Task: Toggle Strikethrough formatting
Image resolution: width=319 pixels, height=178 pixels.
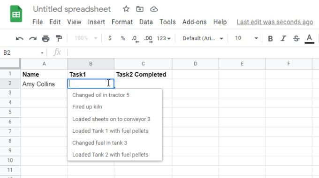Action: (x=296, y=38)
